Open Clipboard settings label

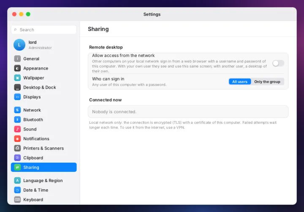(x=33, y=158)
